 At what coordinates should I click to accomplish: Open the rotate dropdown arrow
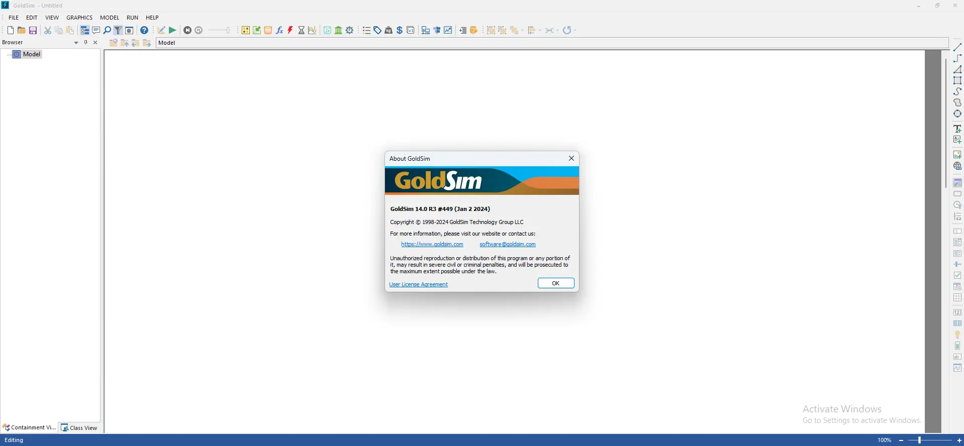(x=575, y=31)
